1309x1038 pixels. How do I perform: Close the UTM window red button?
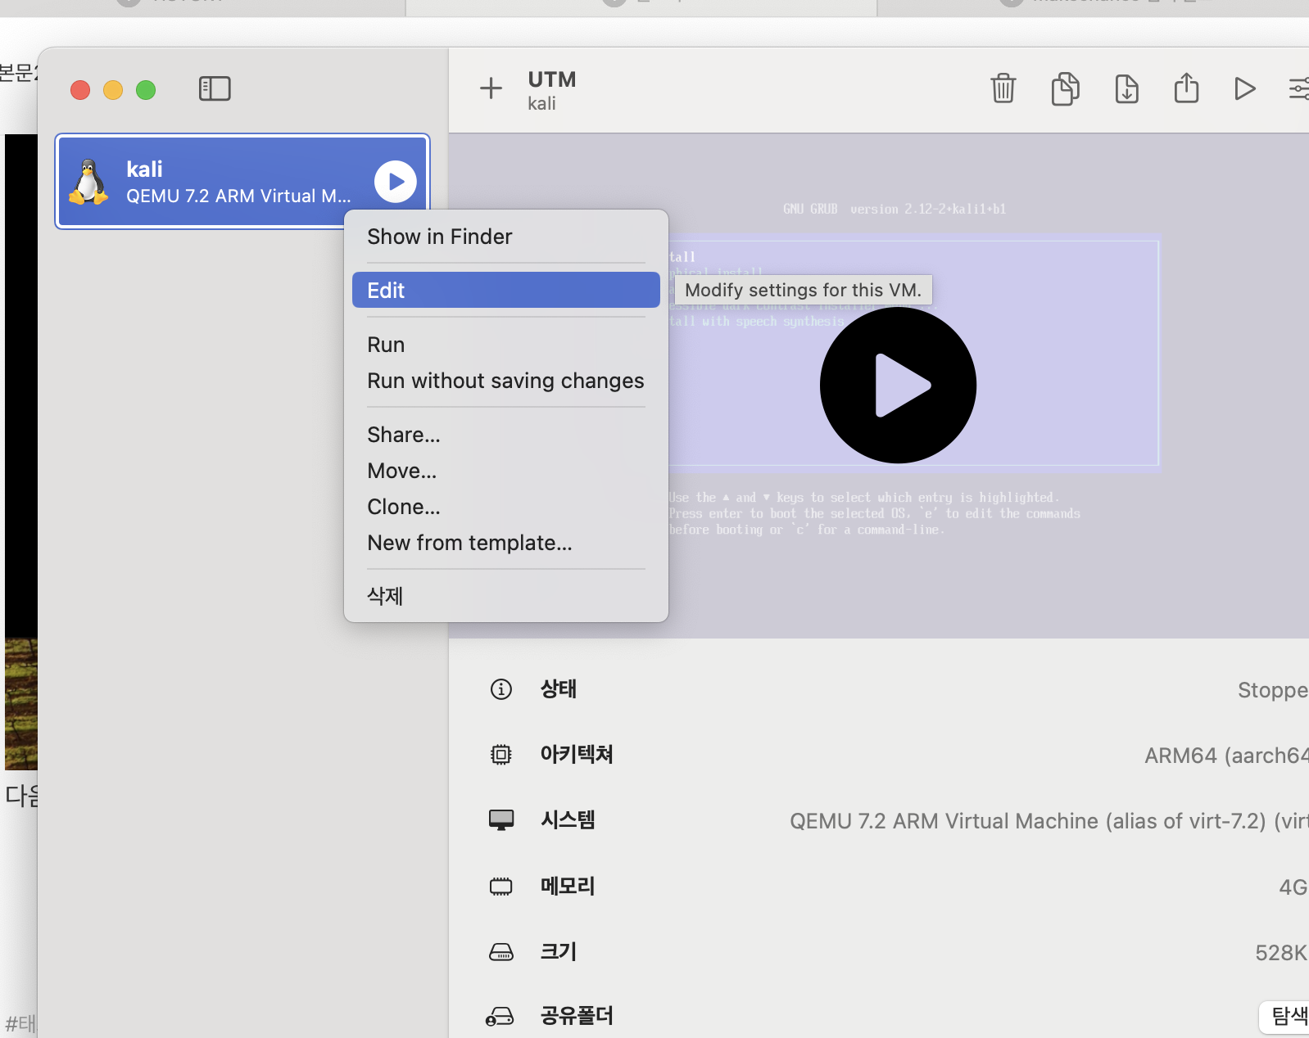[x=80, y=90]
